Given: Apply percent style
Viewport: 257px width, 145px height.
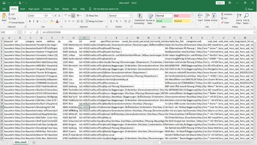Looking at the screenshot, I should coord(117,21).
